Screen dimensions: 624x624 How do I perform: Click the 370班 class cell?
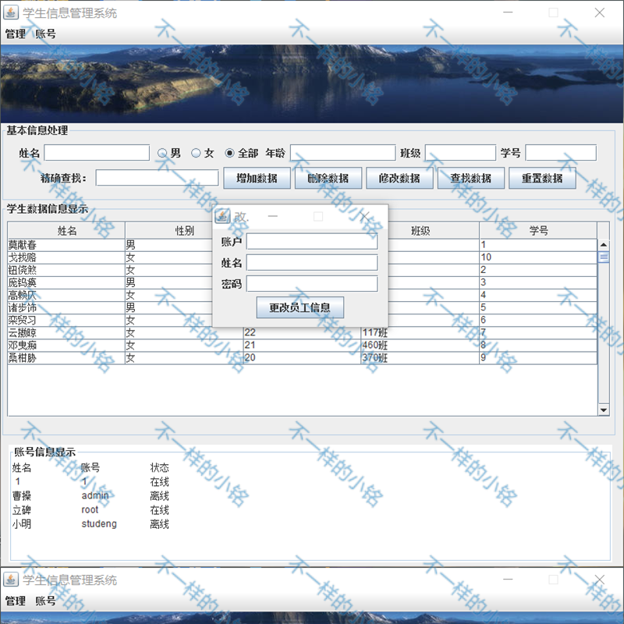point(420,358)
